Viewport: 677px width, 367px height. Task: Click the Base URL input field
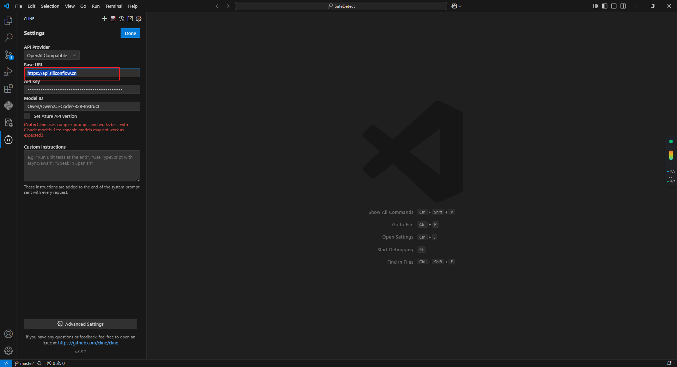pyautogui.click(x=82, y=73)
